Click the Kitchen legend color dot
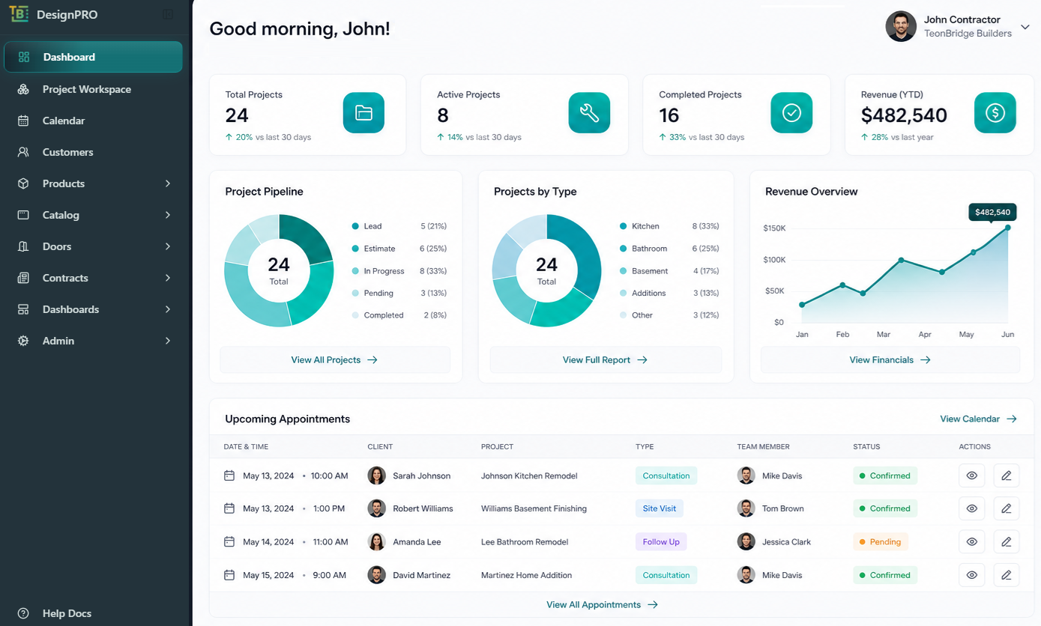Screen dimensions: 1041x626 click(623, 226)
